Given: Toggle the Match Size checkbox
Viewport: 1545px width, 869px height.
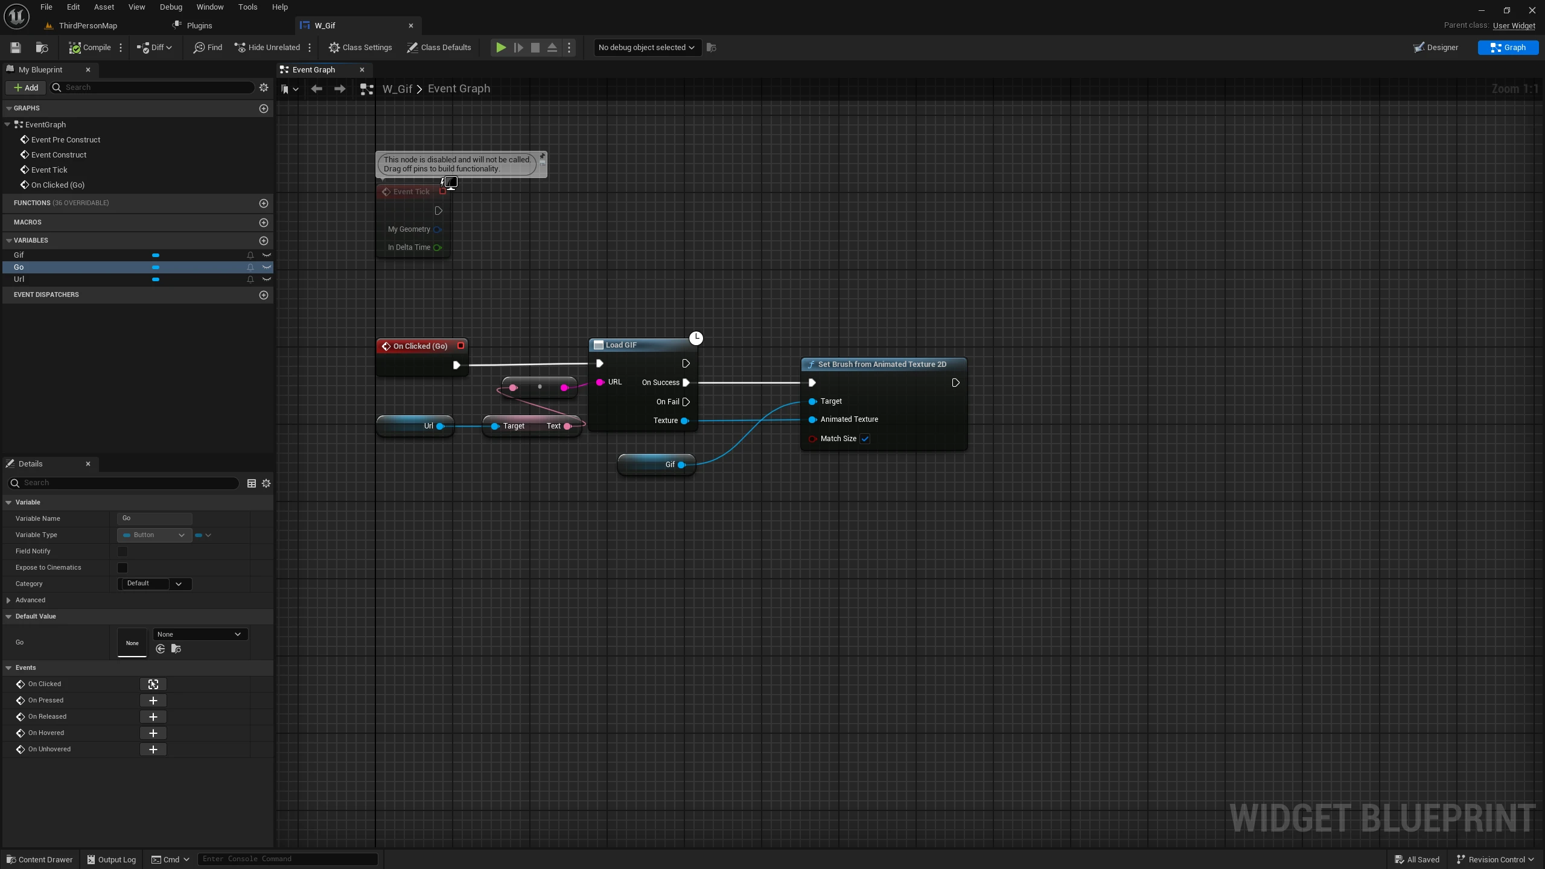Looking at the screenshot, I should pos(865,439).
